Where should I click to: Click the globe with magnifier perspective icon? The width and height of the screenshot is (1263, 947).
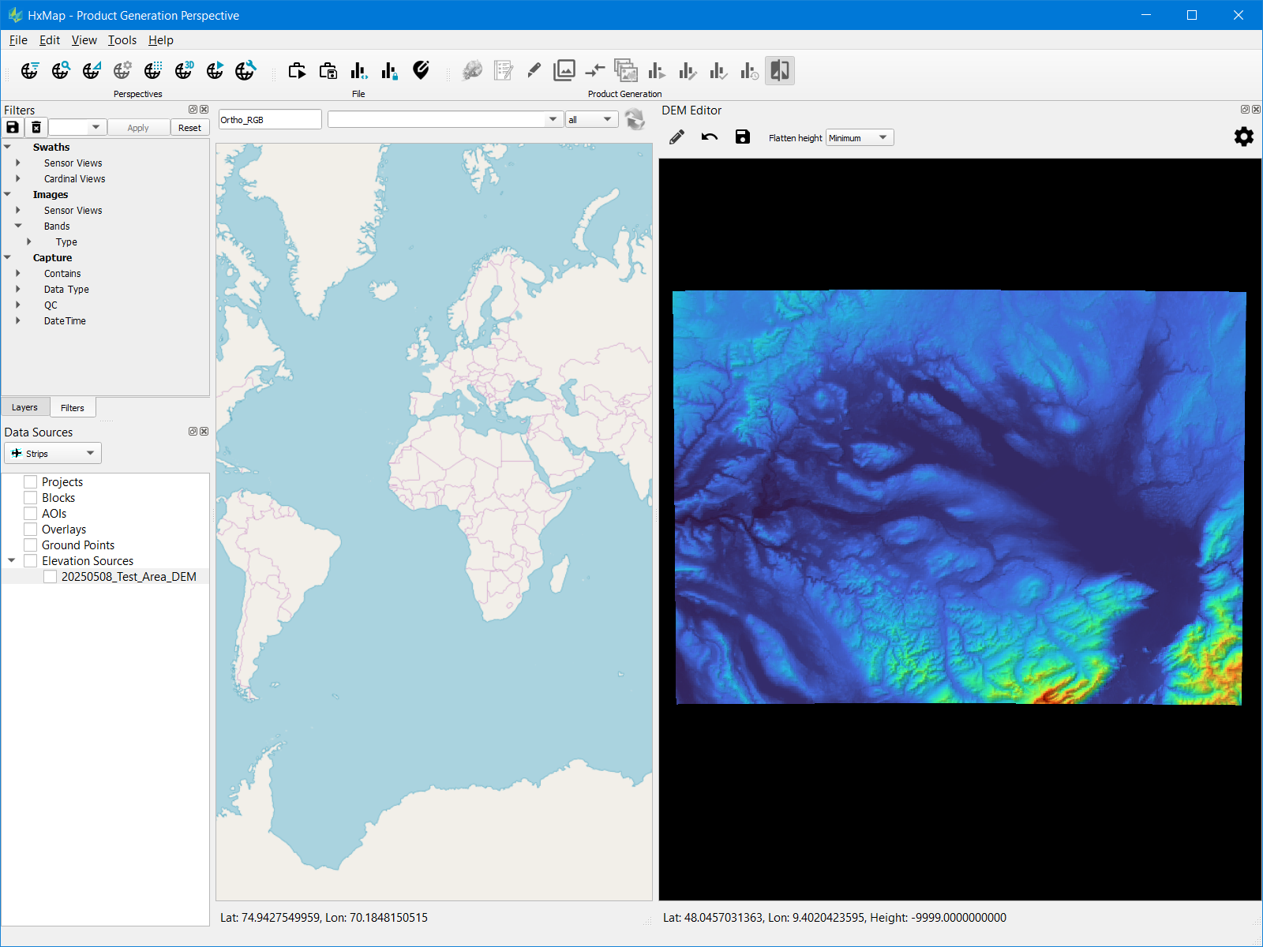[61, 71]
